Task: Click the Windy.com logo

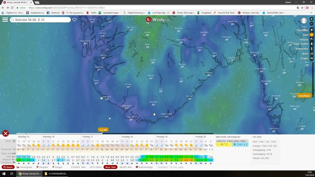Action: pos(158,20)
